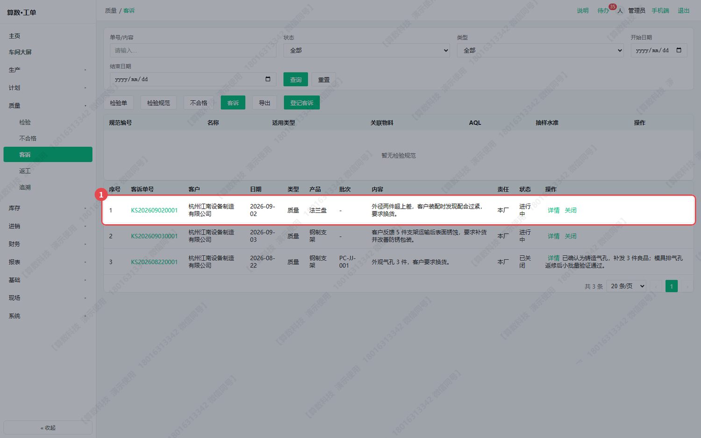Switch to the 检验规范 tab

point(158,103)
